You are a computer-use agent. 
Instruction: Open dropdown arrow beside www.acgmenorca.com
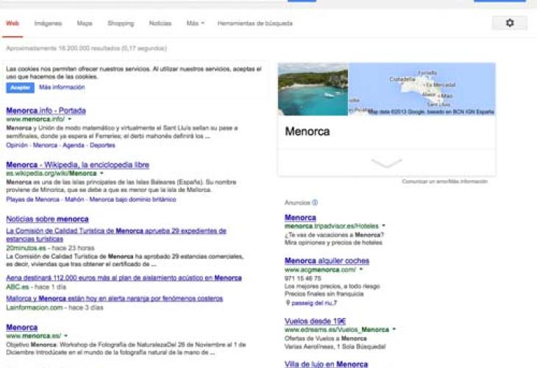[x=361, y=269]
